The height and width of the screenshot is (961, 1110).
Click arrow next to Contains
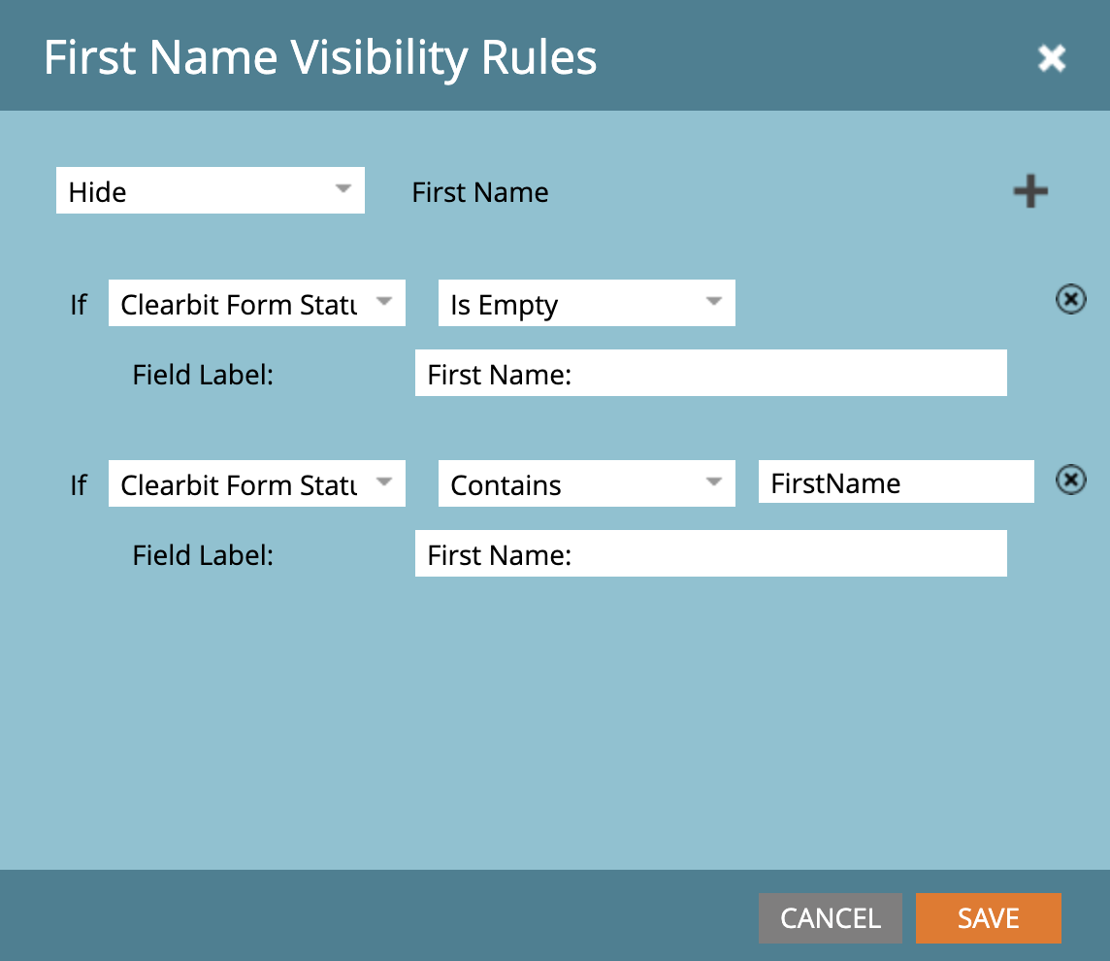(x=713, y=481)
